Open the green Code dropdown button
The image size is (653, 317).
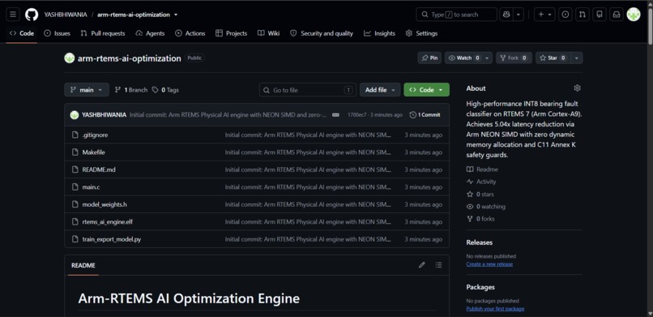tap(426, 90)
